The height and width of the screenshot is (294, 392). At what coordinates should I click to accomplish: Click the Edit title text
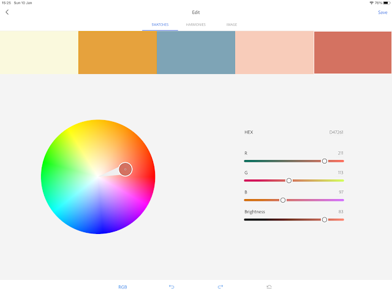pyautogui.click(x=196, y=12)
